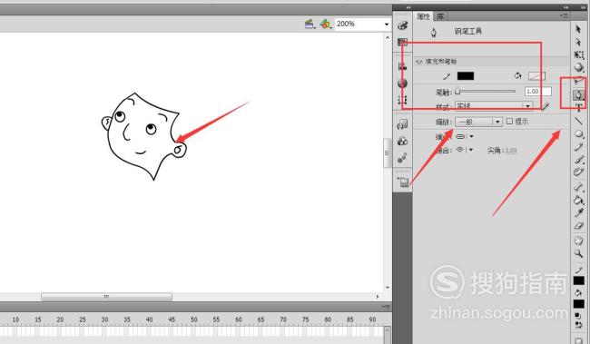Select the Eraser tool
This screenshot has height=344, width=590.
[x=579, y=226]
